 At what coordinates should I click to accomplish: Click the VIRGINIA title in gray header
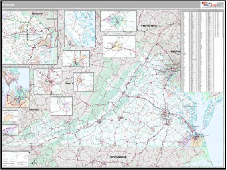coord(8,5)
